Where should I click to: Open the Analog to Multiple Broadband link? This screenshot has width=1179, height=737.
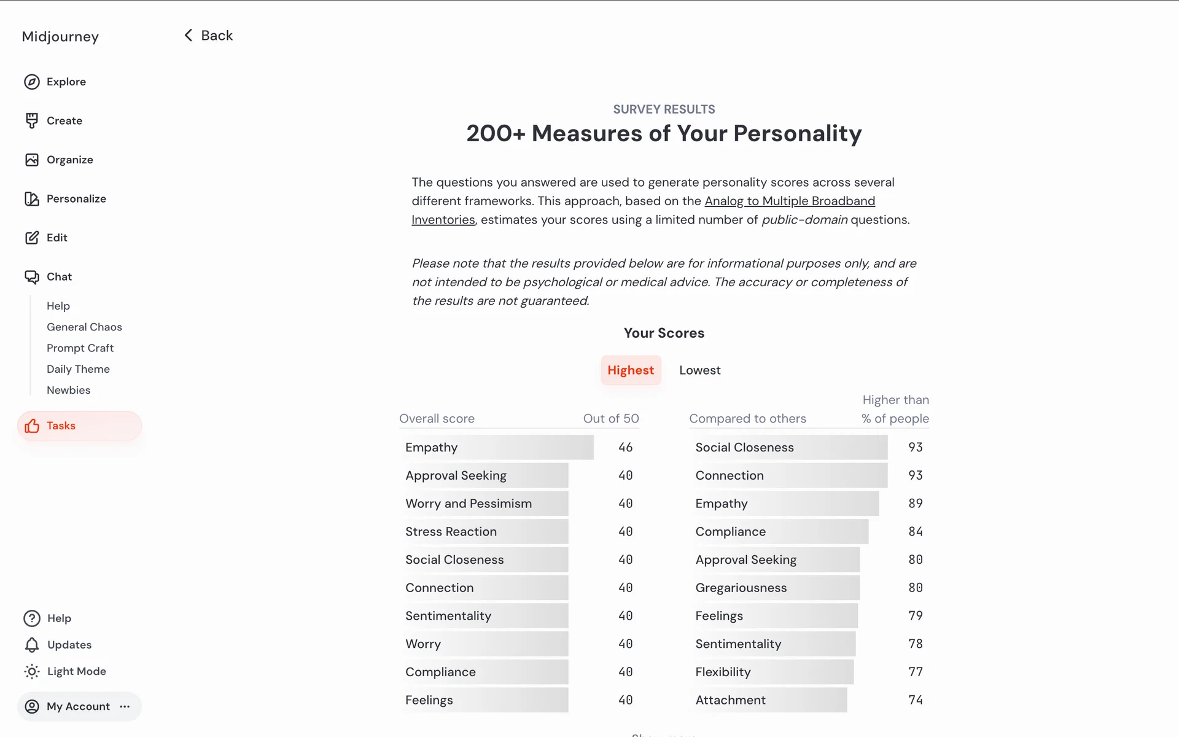tap(789, 201)
